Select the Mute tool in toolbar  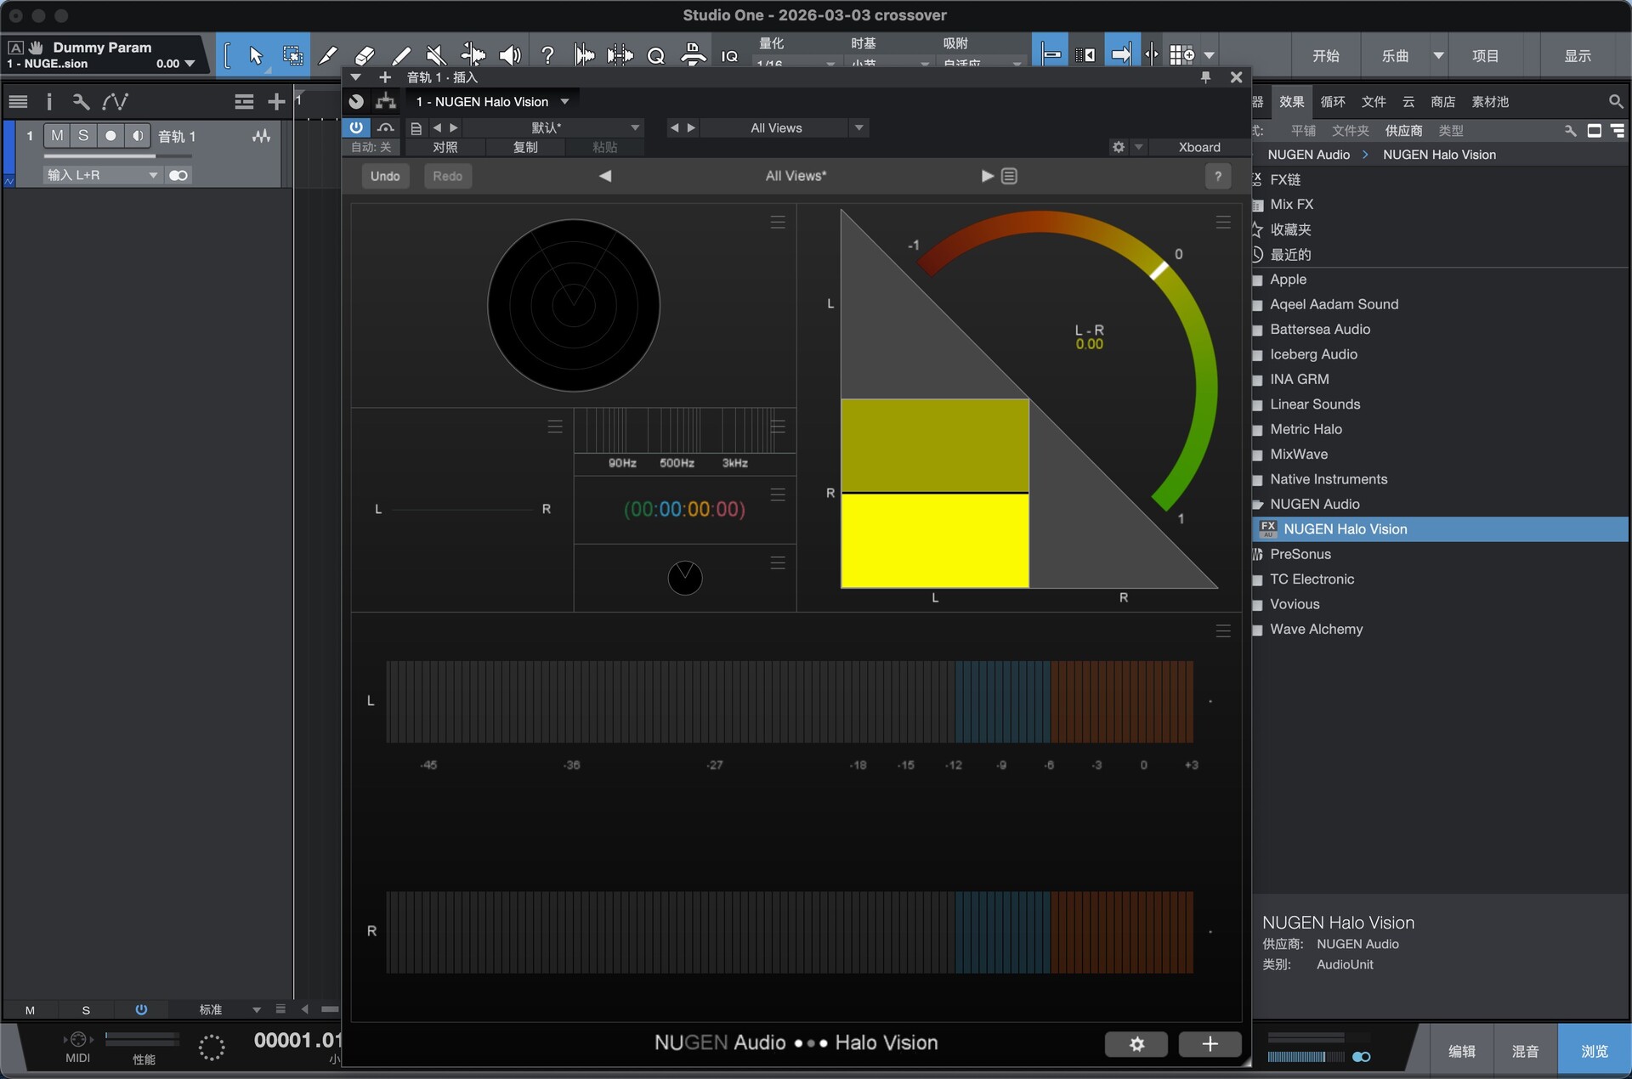tap(436, 56)
